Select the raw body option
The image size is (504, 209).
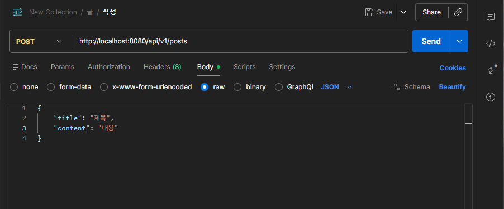[205, 87]
